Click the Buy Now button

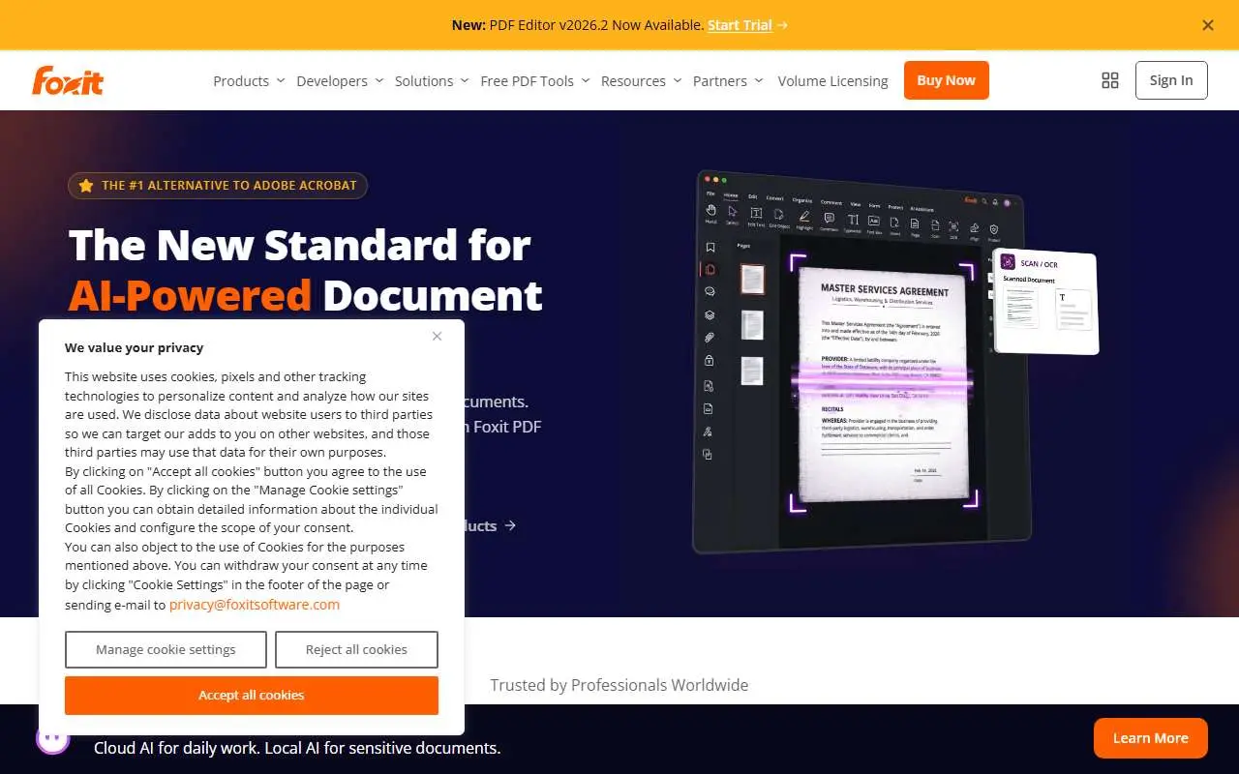(x=946, y=80)
